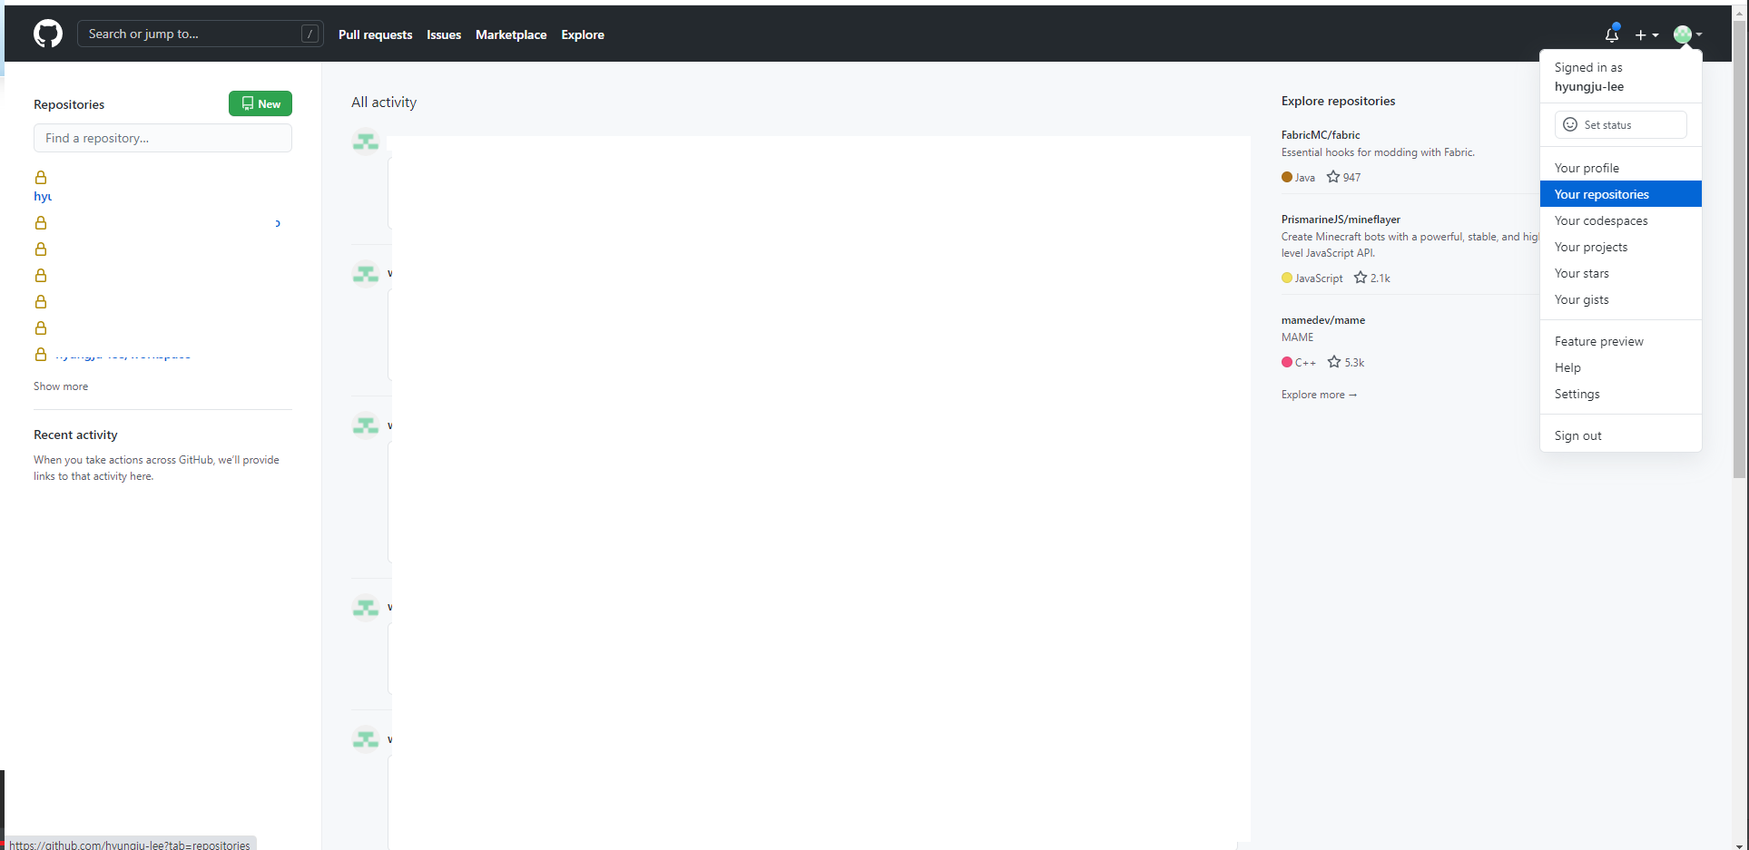The height and width of the screenshot is (850, 1749).
Task: Click the first activity feed avatar
Action: [366, 142]
